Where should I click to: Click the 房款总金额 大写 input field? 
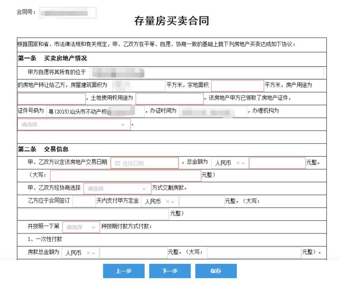[255, 252]
